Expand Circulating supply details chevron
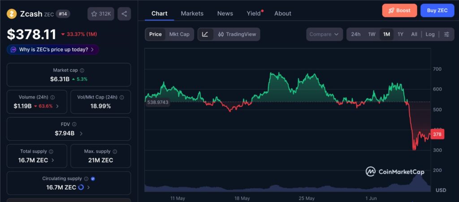This screenshot has height=202, width=459. click(88, 187)
